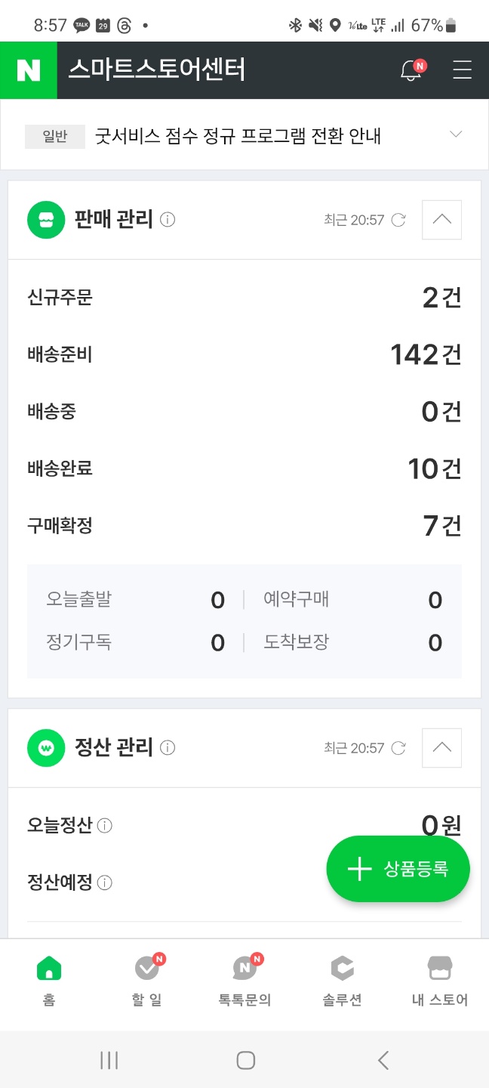Switch to the 톡톡문의 tab

tap(244, 981)
